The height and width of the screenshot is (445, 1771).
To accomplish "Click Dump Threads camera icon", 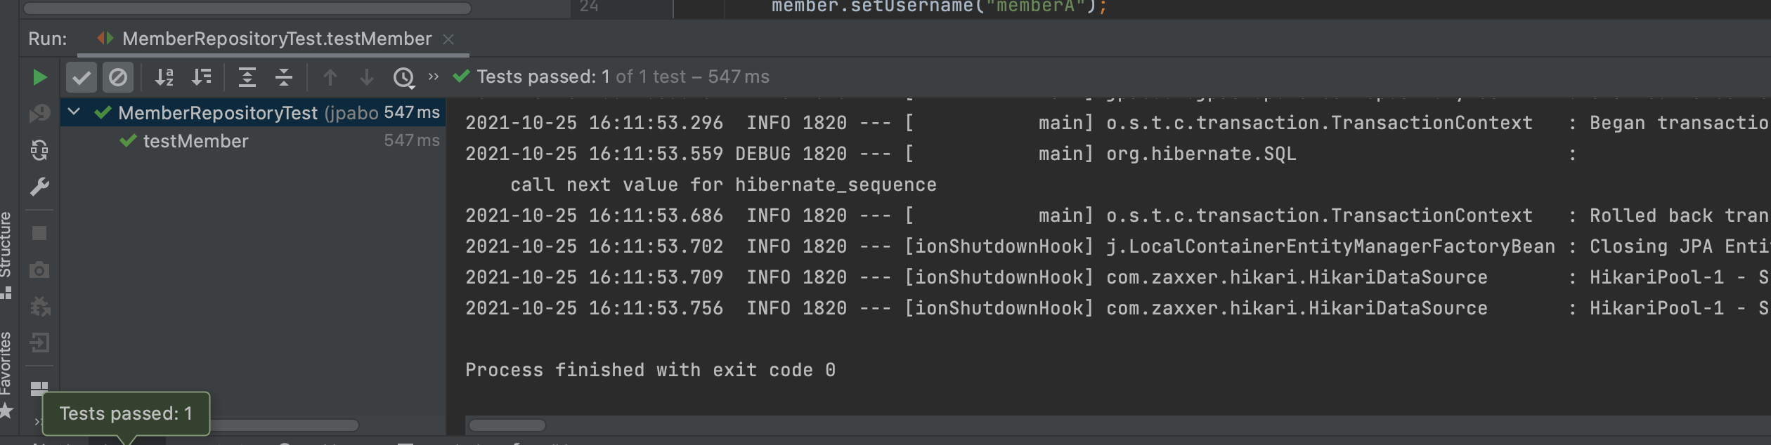I will click(x=39, y=270).
